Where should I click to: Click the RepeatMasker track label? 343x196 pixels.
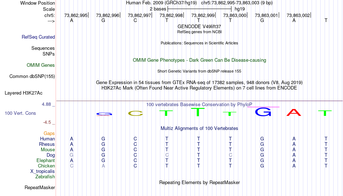[x=40, y=187]
